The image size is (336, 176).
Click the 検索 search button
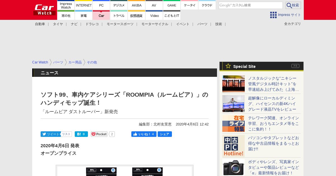[293, 5]
